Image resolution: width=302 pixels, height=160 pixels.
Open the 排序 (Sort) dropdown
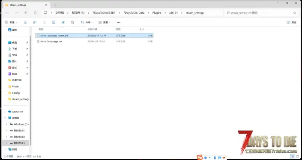[x=87, y=22]
